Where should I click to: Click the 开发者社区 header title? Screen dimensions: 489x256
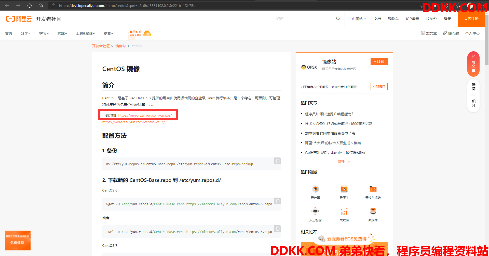[x=49, y=19]
